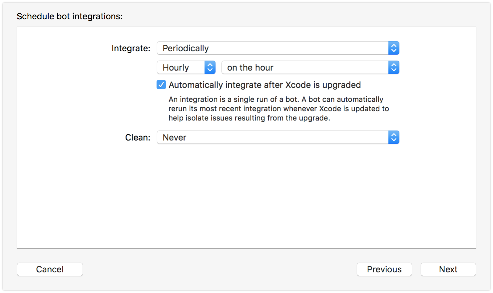The image size is (493, 293).
Task: Click the 'Clean:' label
Action: pyautogui.click(x=138, y=138)
